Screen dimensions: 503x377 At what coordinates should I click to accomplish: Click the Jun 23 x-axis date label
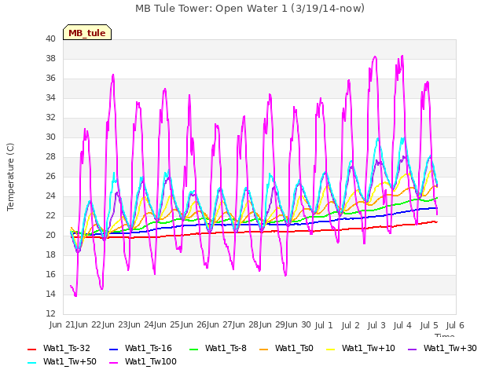coord(115,325)
